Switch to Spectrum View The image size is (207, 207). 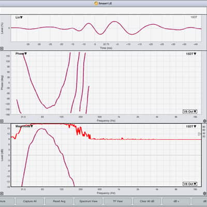tap(88, 201)
